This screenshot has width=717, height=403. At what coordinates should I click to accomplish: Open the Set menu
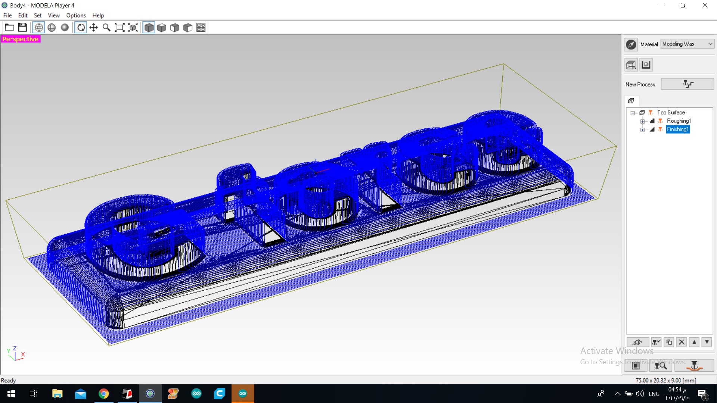click(38, 15)
